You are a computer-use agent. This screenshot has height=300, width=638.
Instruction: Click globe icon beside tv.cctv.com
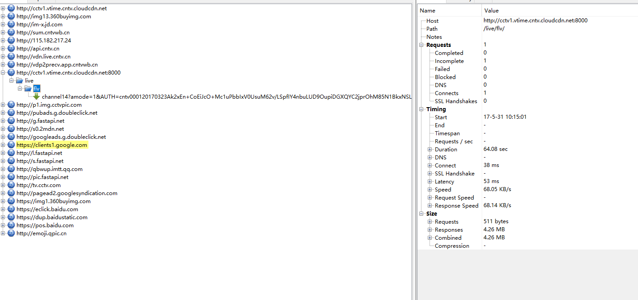coord(11,185)
